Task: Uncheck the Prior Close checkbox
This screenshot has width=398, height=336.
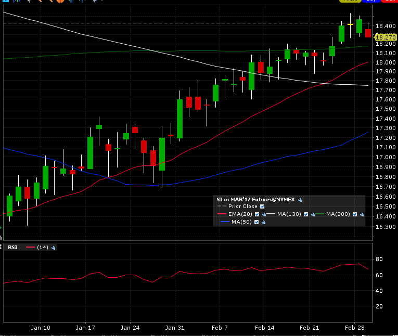Action: (x=262, y=206)
